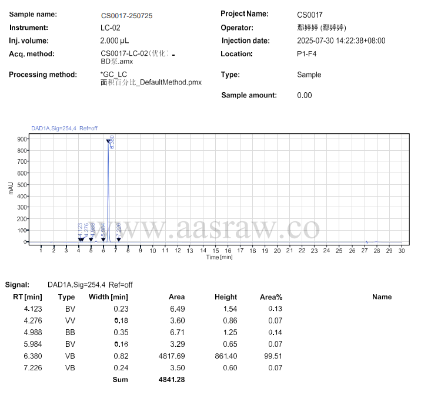Select the processing method file name
Screen dimensions: 431x395
tap(151, 83)
